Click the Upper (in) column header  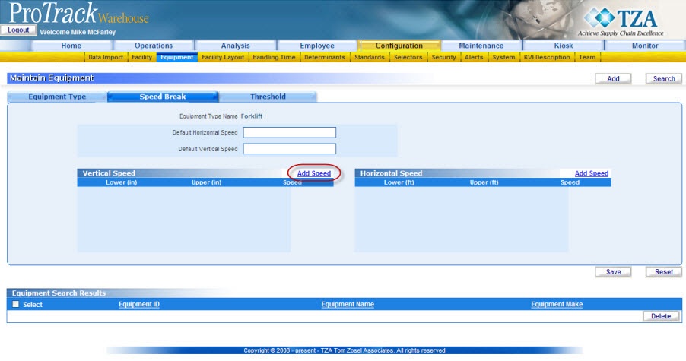pos(206,182)
